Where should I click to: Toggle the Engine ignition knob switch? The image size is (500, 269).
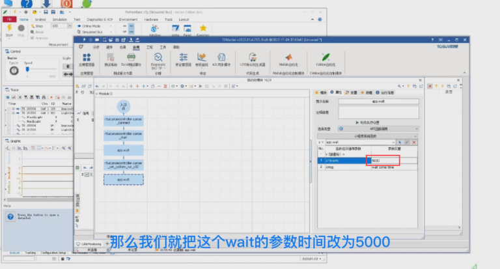tap(14, 70)
